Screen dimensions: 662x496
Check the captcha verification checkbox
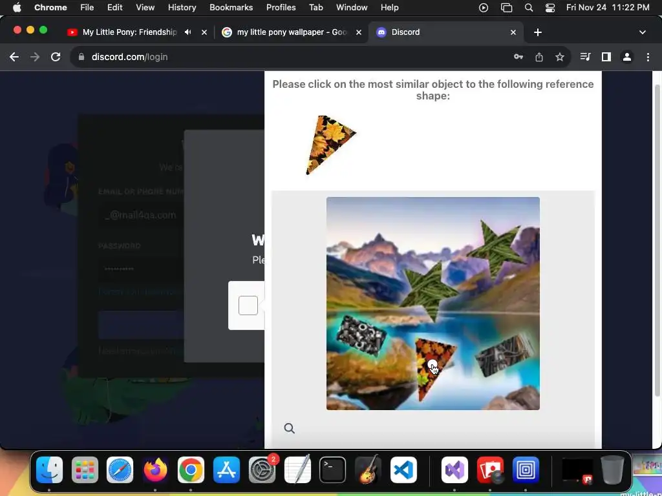tap(248, 305)
